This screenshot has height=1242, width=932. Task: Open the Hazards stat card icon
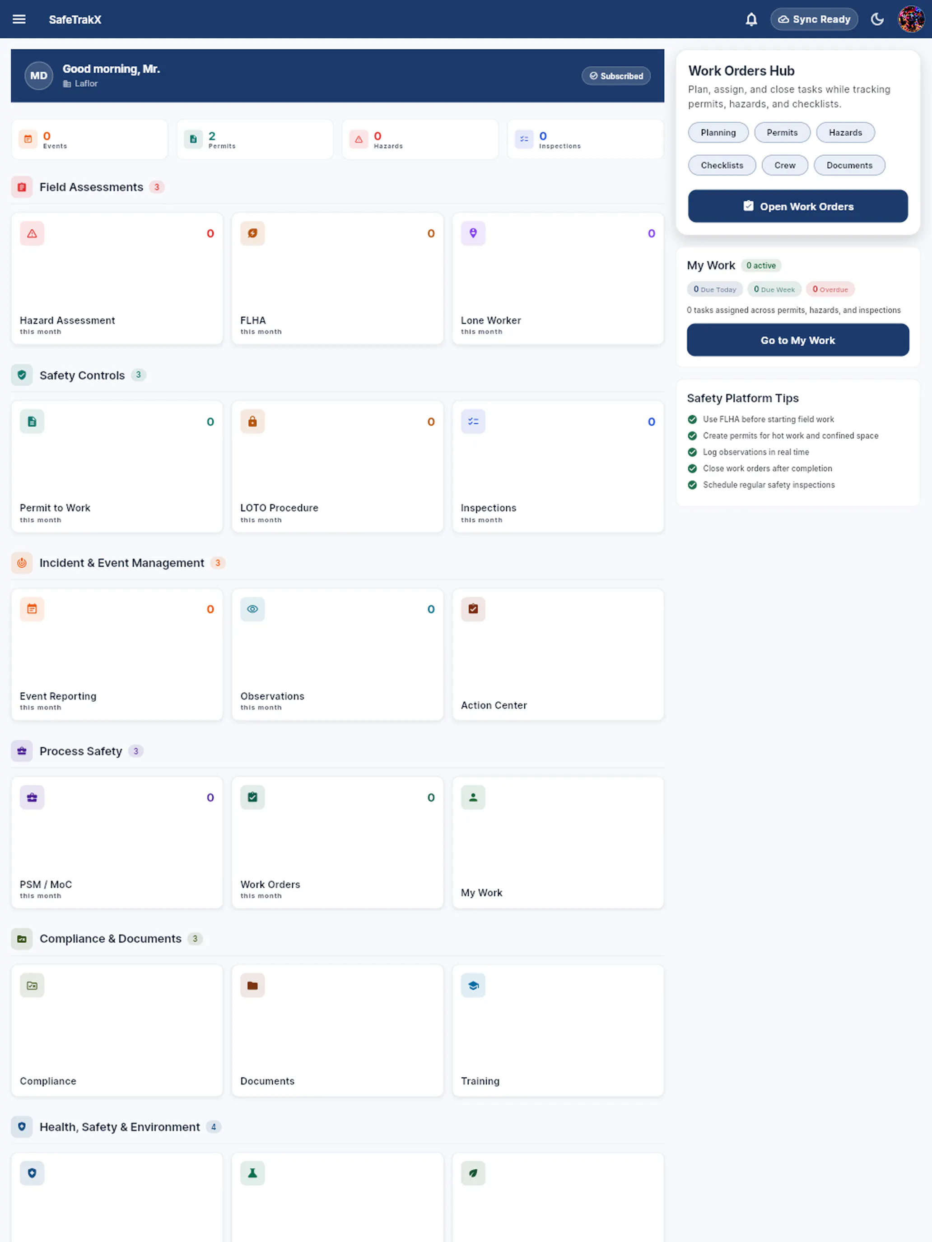tap(359, 139)
